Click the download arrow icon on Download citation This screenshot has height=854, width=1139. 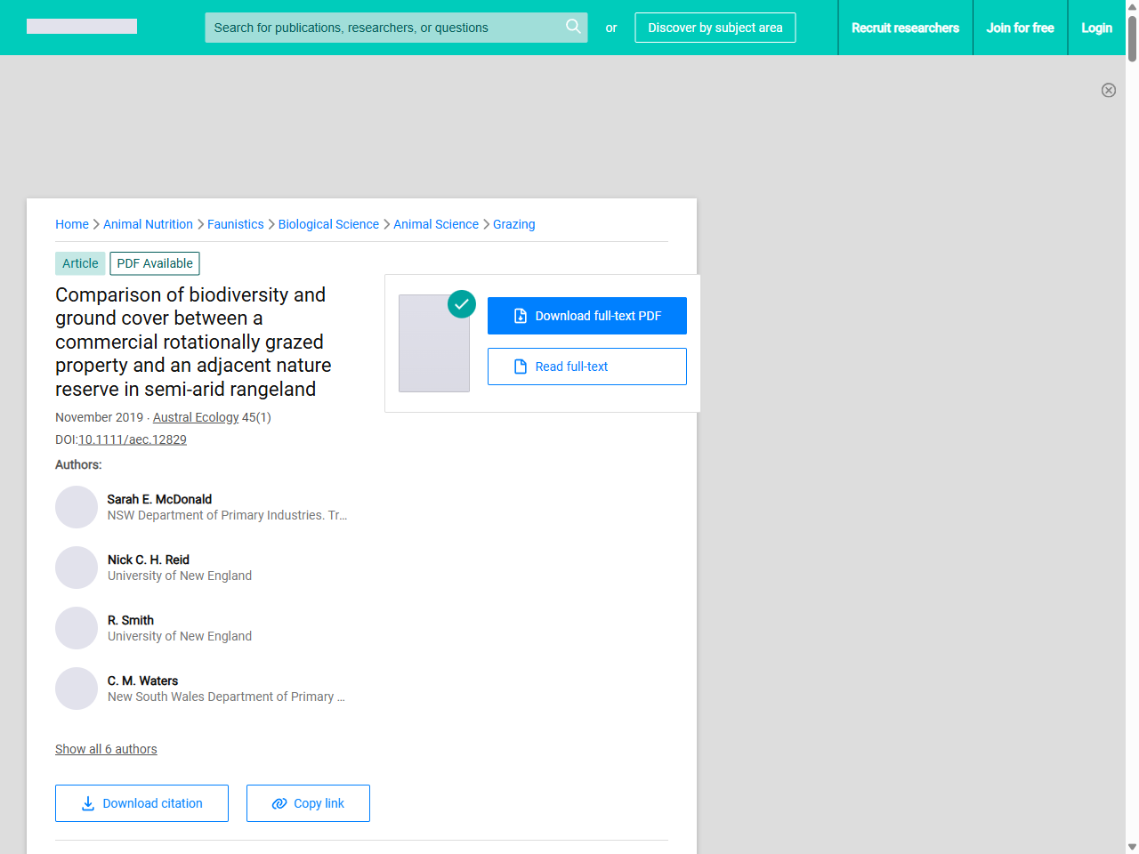[x=87, y=803]
